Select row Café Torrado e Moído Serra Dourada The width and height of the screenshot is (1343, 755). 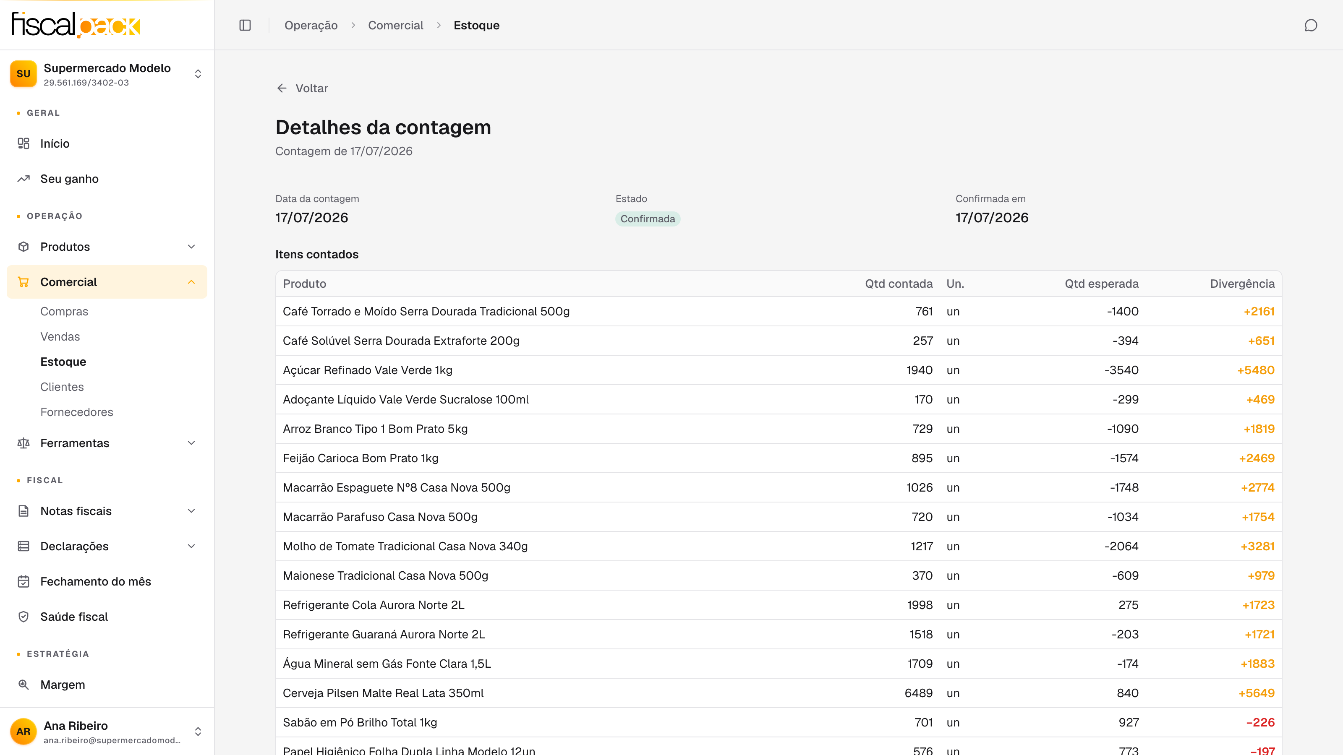click(779, 311)
